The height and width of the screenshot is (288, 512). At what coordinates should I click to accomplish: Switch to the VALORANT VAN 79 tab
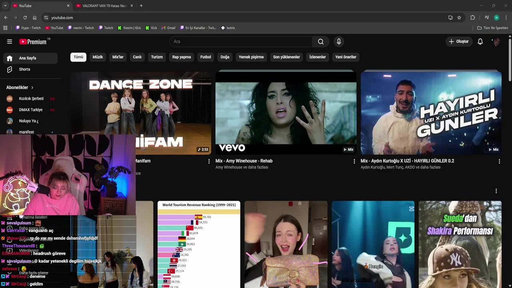104,6
